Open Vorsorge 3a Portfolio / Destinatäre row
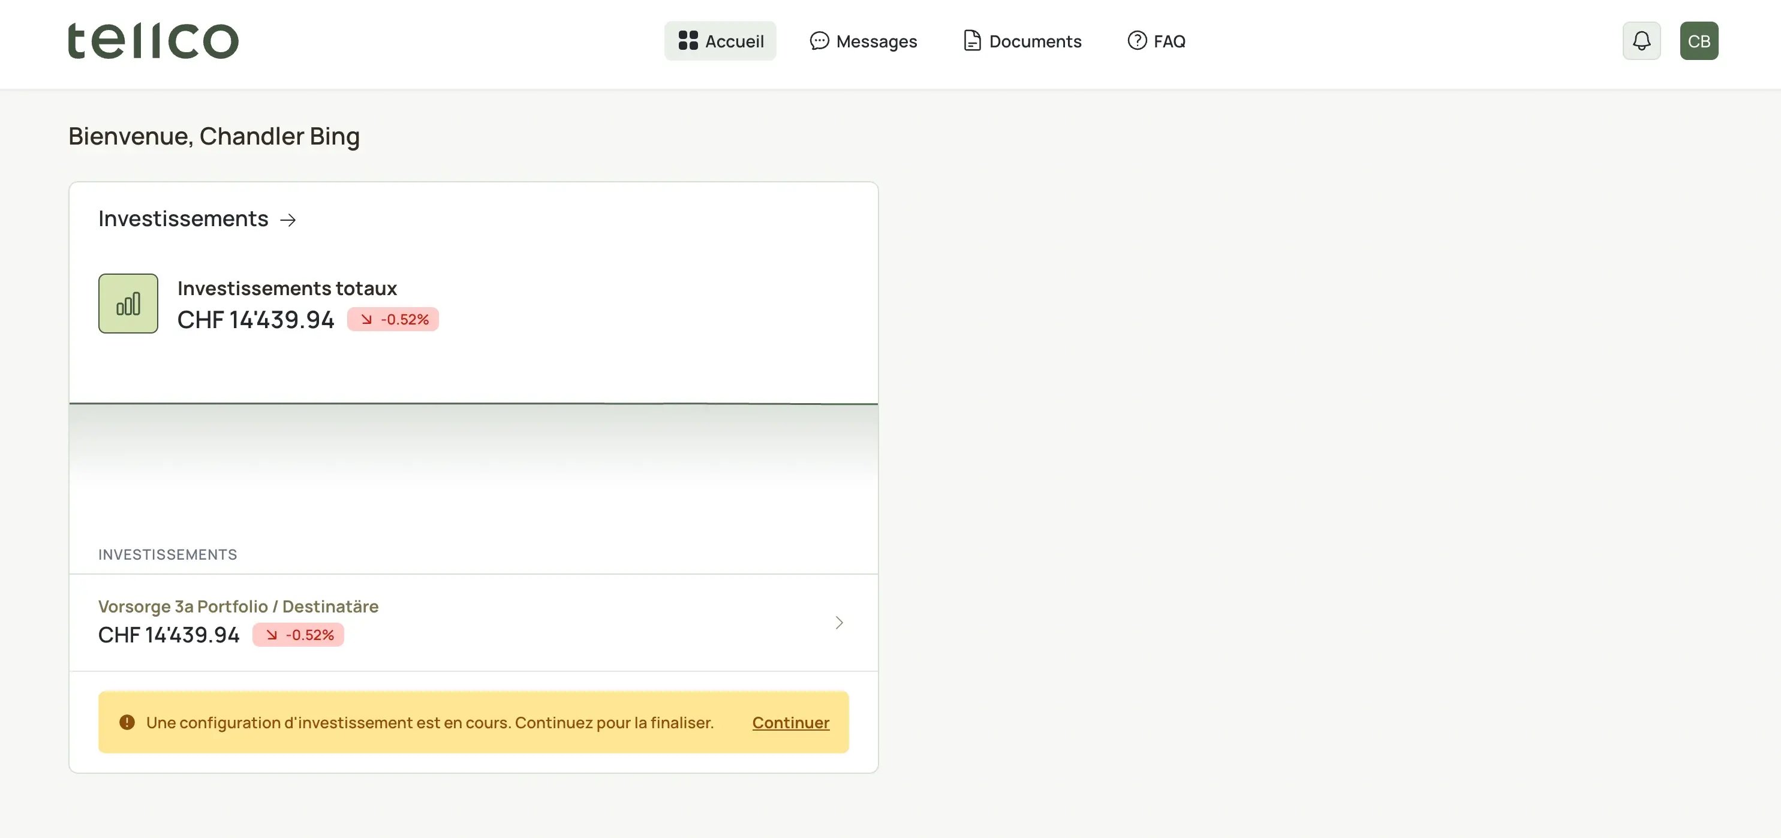1781x838 pixels. 474,622
